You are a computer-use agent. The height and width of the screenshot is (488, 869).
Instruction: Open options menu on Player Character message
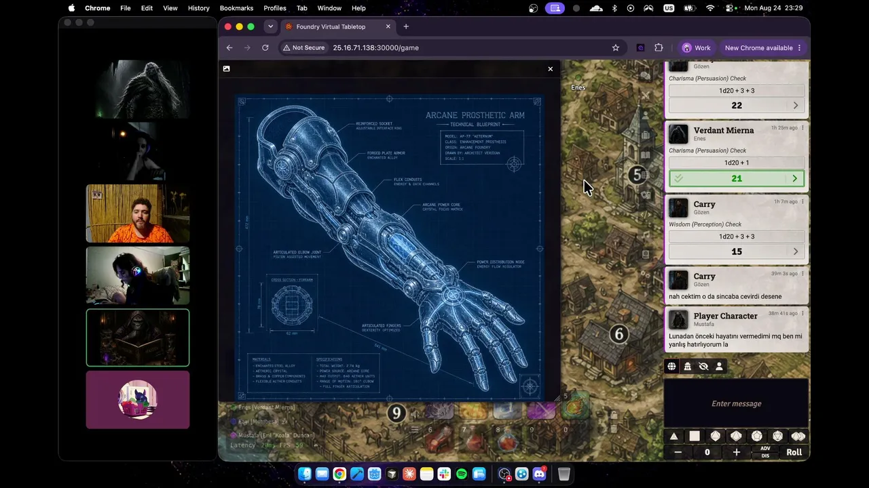click(x=802, y=314)
